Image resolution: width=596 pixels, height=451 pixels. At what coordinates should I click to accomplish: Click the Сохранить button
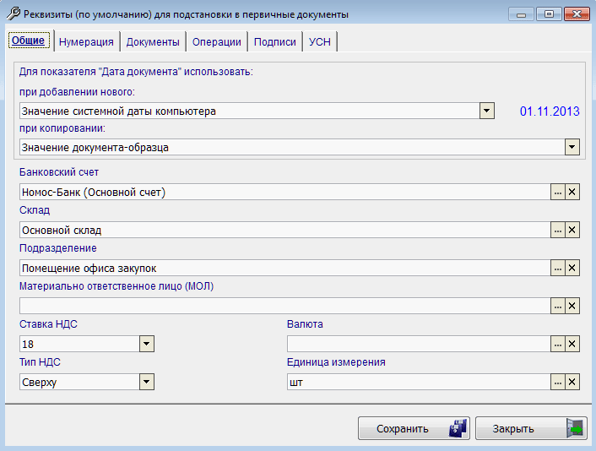click(x=414, y=428)
